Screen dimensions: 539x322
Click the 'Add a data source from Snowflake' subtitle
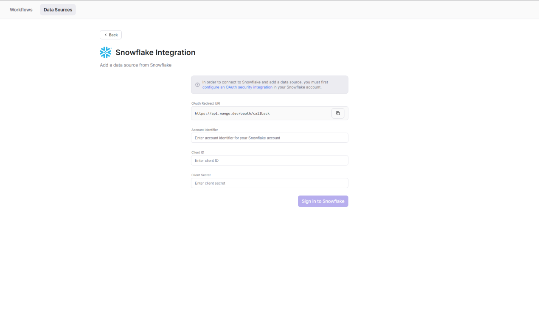pos(136,65)
